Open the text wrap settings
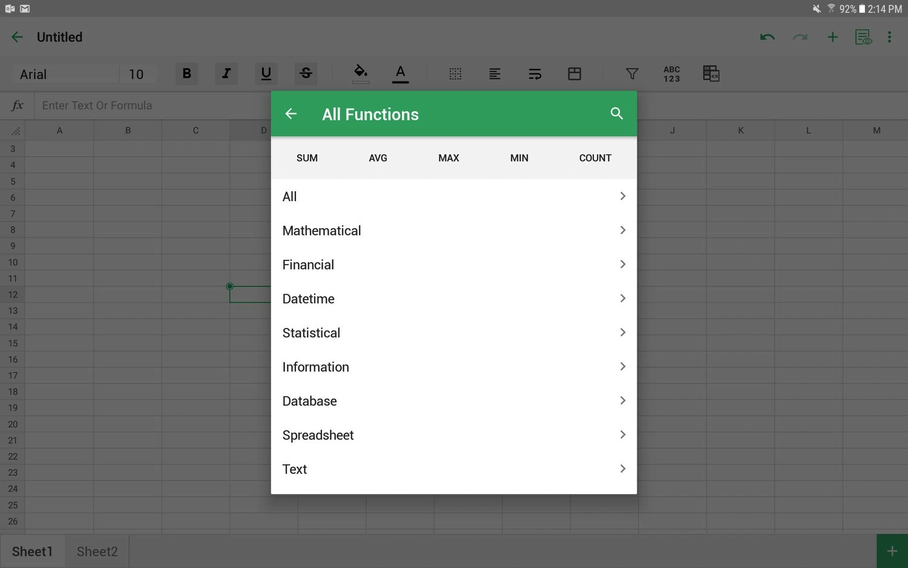Screen dimensions: 908x568 click(x=535, y=73)
